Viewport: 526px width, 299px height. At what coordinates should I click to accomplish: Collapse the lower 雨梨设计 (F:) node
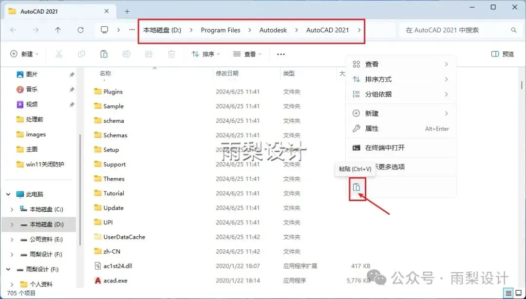point(8,269)
